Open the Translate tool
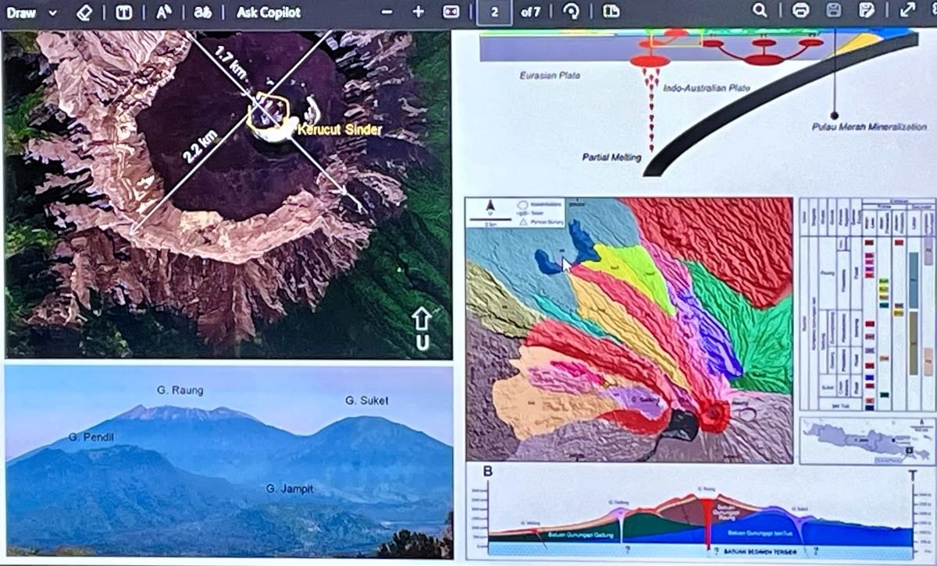937x566 pixels. (203, 12)
